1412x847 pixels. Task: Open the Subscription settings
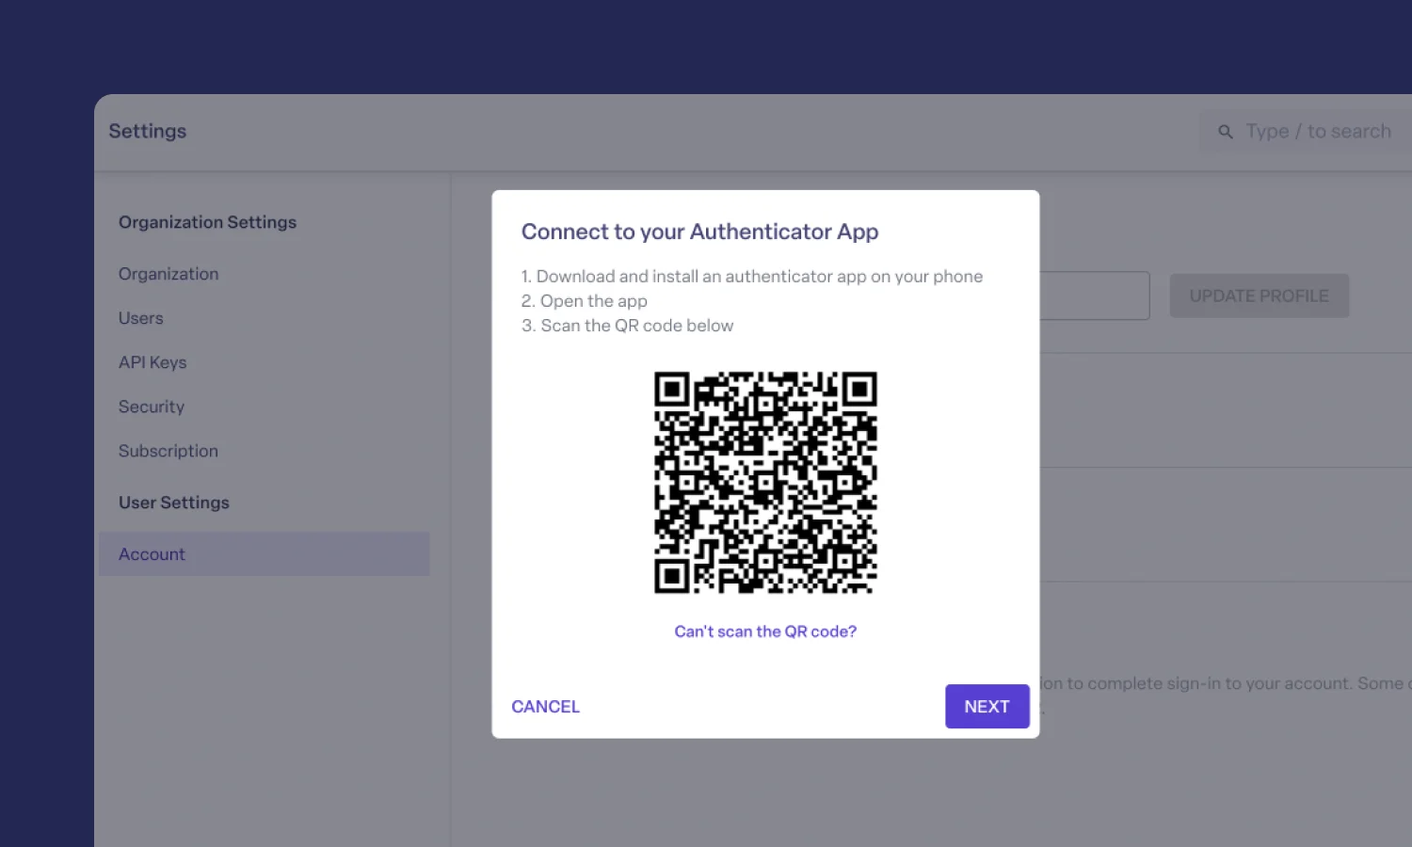pos(168,451)
